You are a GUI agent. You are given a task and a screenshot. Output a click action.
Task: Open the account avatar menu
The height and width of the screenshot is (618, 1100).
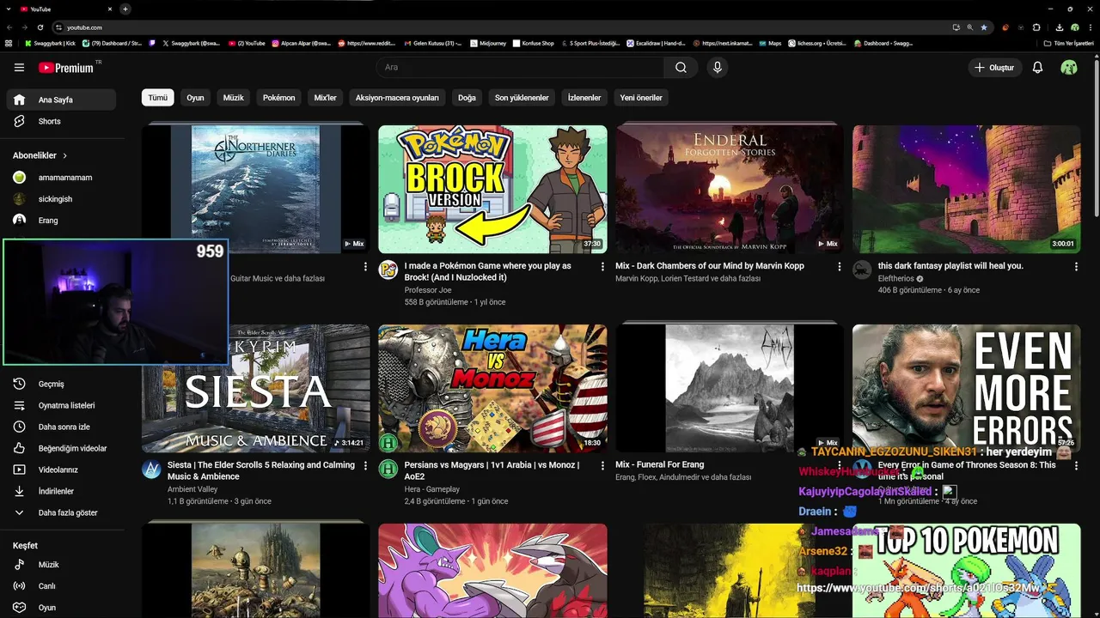pos(1069,68)
